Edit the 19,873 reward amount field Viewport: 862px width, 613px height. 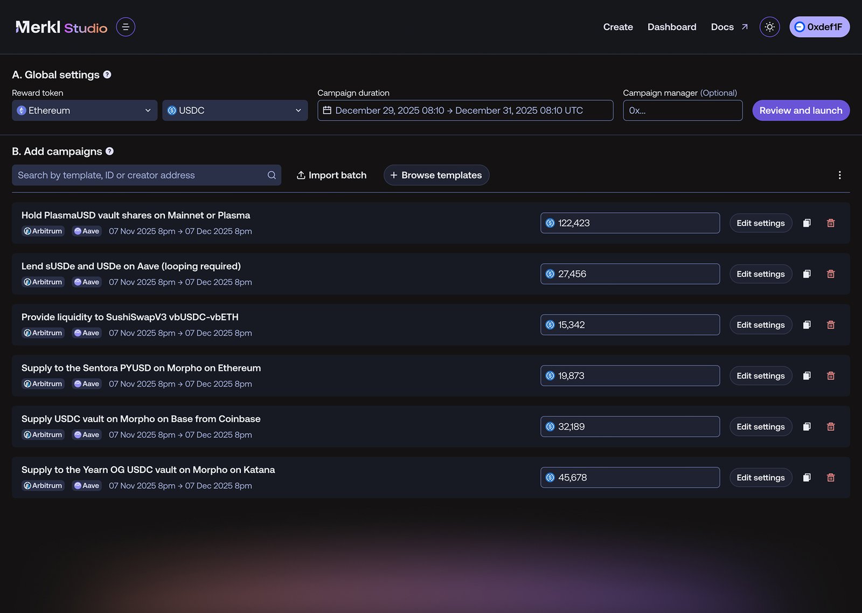click(x=630, y=376)
